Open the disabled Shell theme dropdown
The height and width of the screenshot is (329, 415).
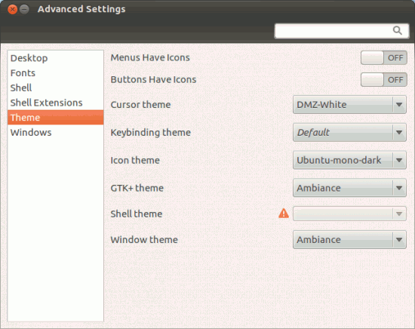349,214
